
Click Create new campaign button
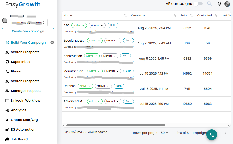28,31
